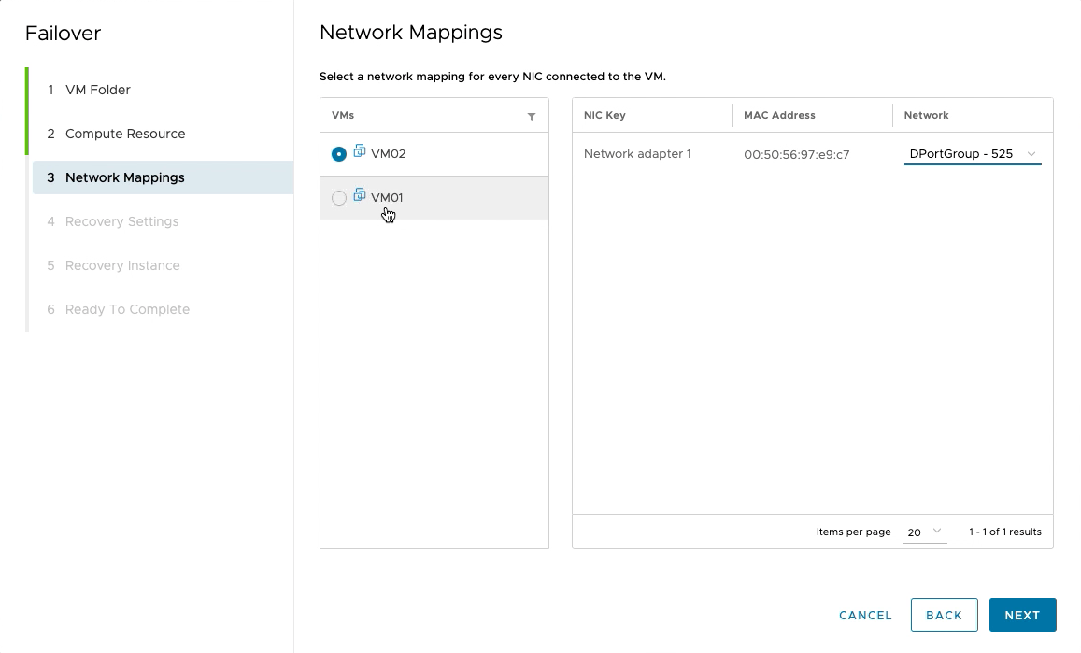This screenshot has height=653, width=1081.
Task: Open the DPortGroup - 525 network dropdown
Action: [973, 154]
